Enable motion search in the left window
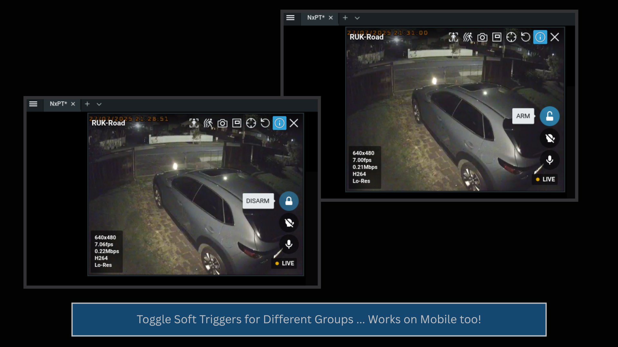Viewport: 618px width, 347px height. click(x=208, y=123)
